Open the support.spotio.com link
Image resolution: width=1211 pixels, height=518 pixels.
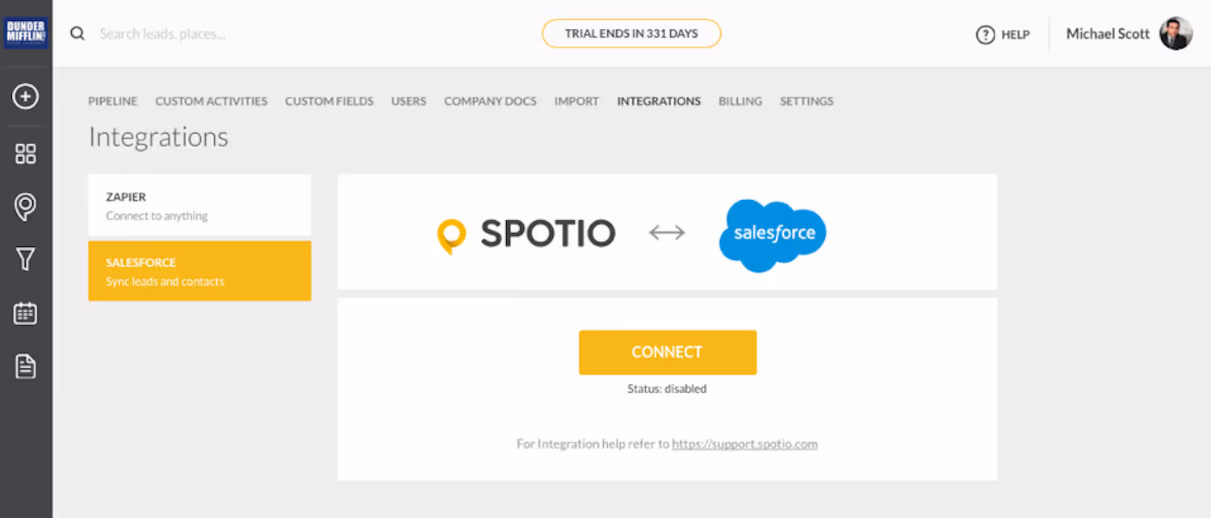pos(744,444)
